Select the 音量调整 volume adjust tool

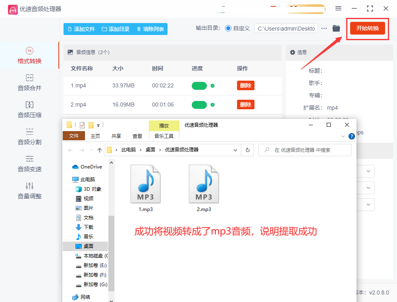point(29,191)
